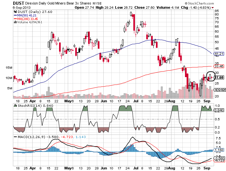Click the 85 price scale label
The image size is (226, 171).
[217, 11]
